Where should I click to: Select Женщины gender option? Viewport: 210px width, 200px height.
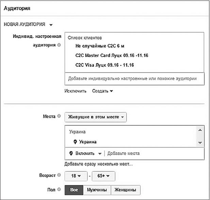pyautogui.click(x=126, y=189)
